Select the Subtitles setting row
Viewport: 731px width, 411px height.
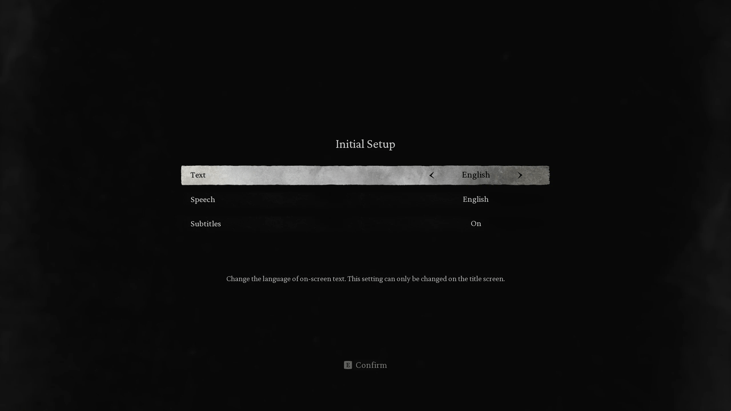(x=365, y=223)
